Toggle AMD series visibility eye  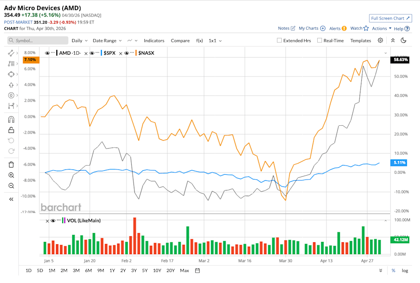tap(47, 53)
